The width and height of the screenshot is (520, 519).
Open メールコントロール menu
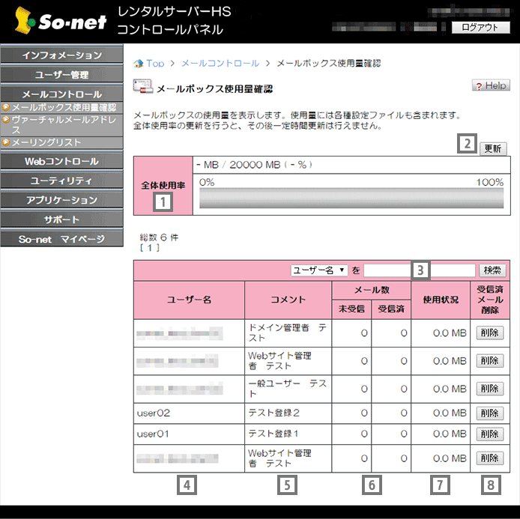(61, 94)
